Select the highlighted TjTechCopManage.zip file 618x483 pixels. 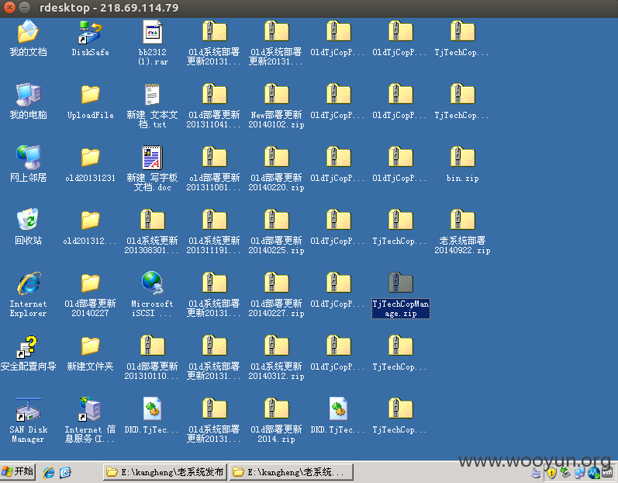tap(401, 294)
